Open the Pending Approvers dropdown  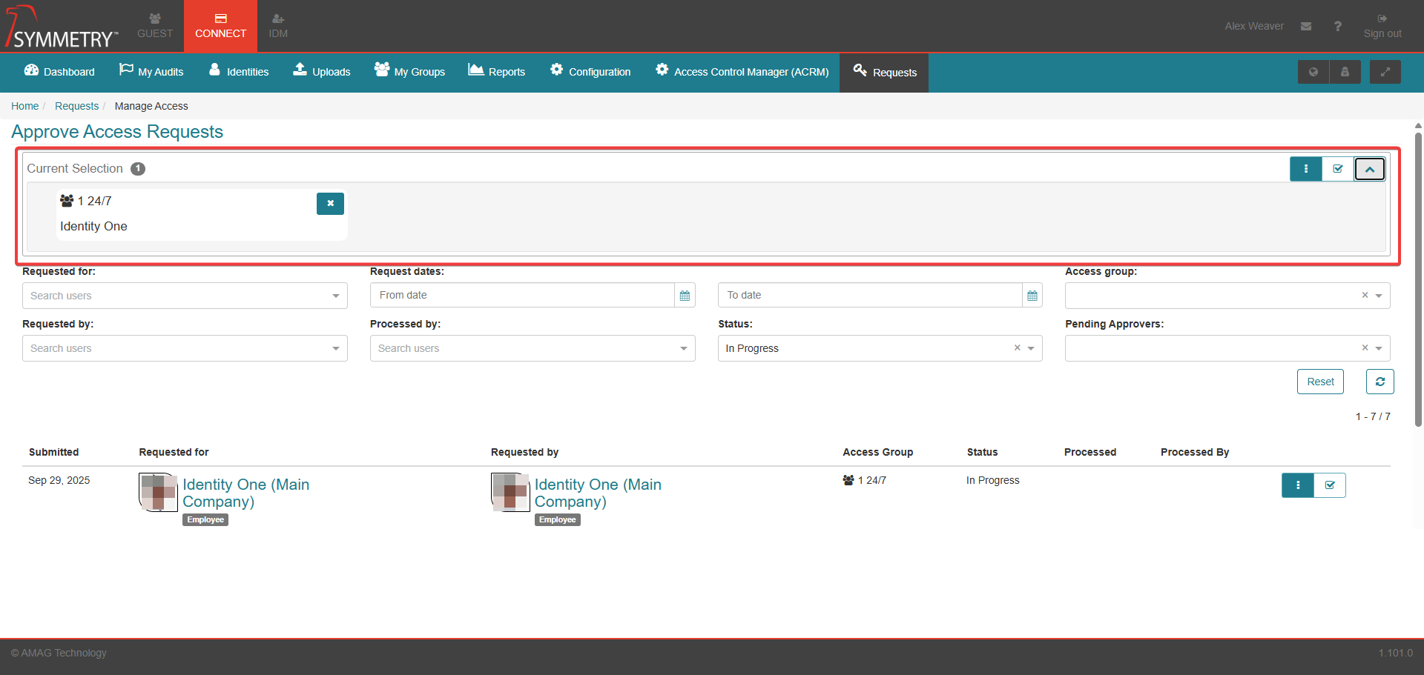pyautogui.click(x=1378, y=348)
